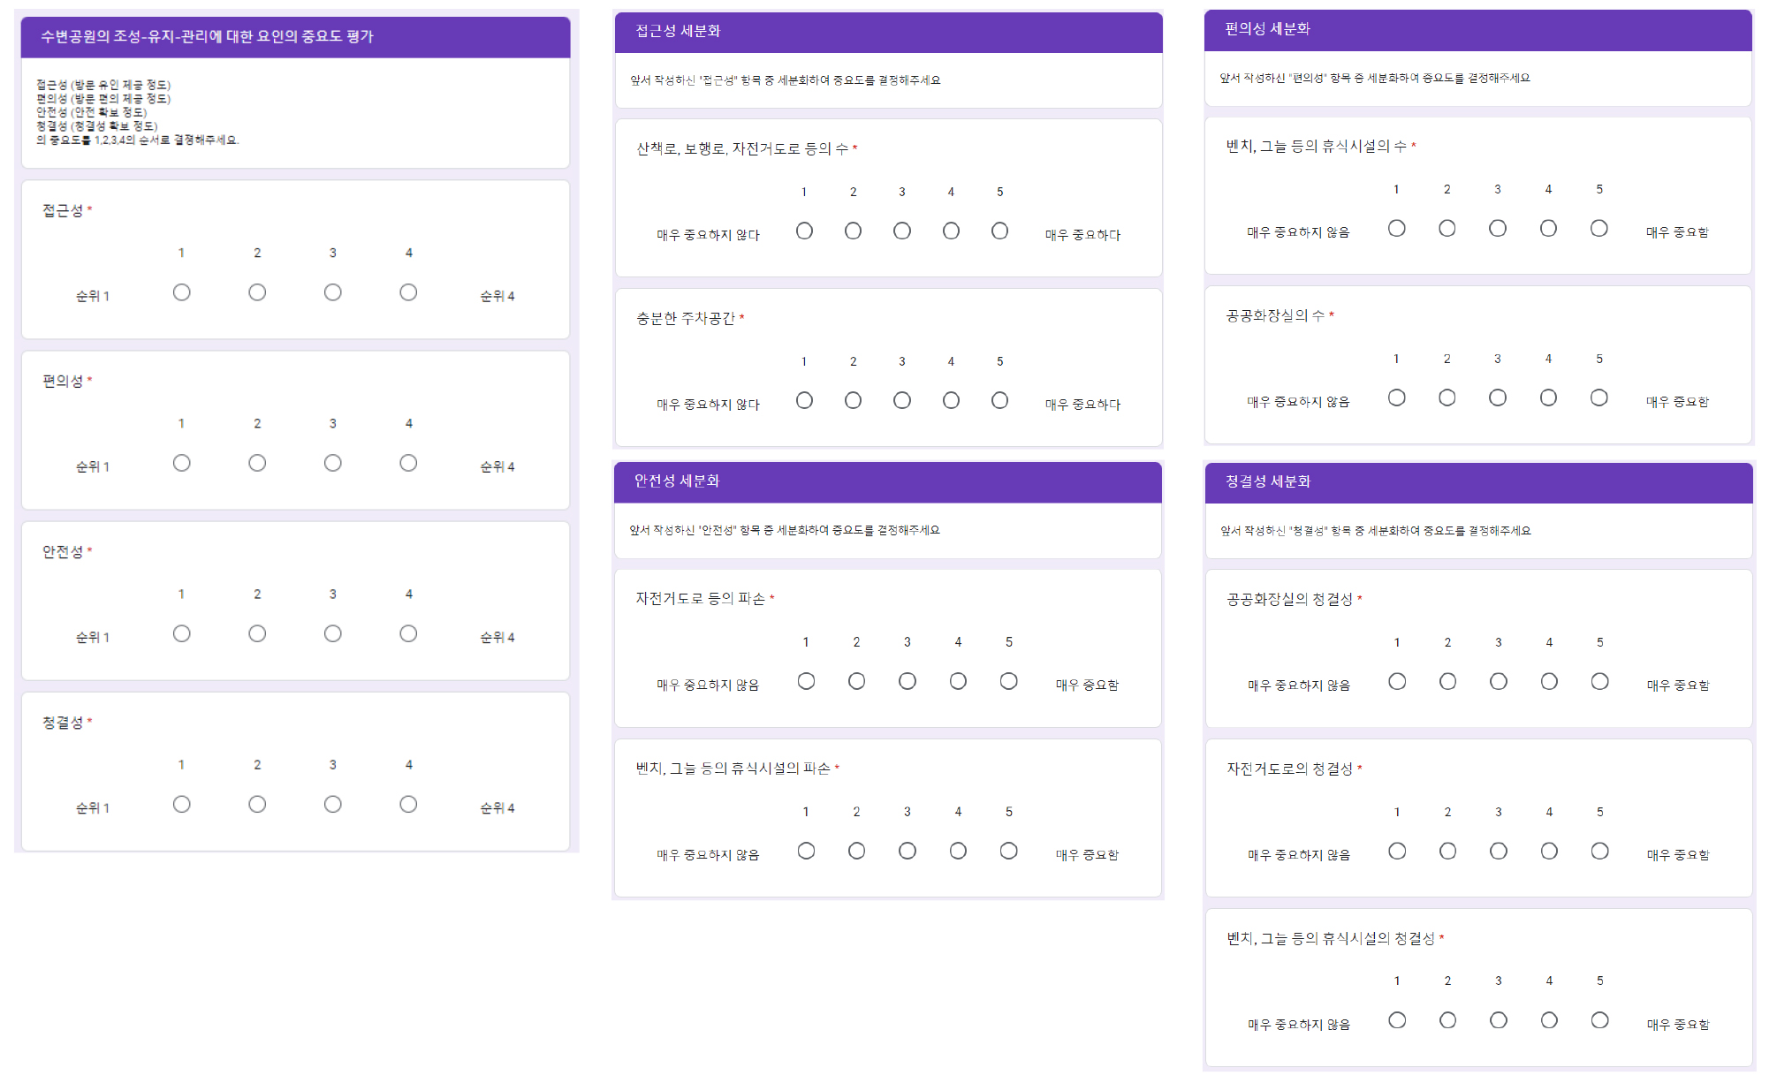The height and width of the screenshot is (1083, 1777).
Task: Rate 벤치, 그늘 등의 휴식시설의 청결성 as 5
Action: coord(1599,1020)
